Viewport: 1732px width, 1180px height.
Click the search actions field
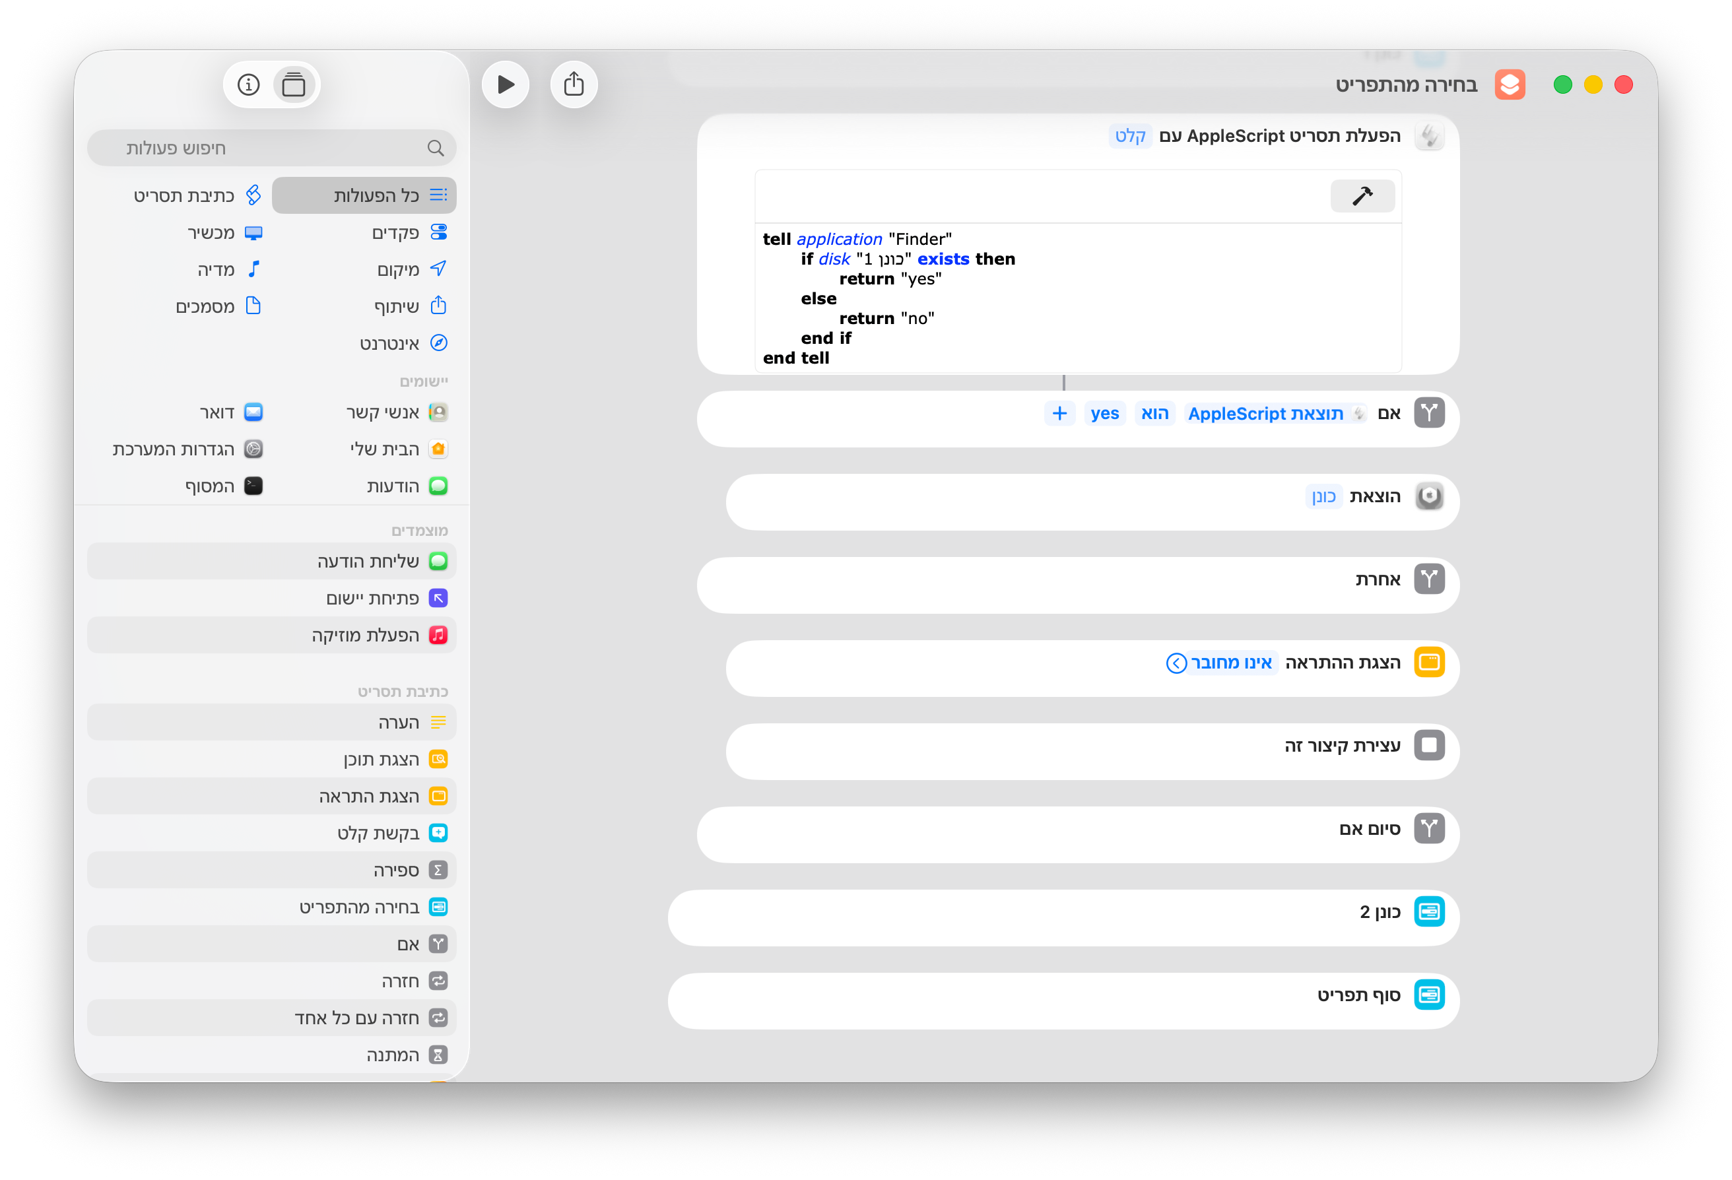[x=272, y=148]
